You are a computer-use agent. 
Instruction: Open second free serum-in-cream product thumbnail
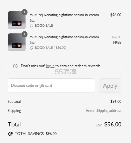coord(17,42)
